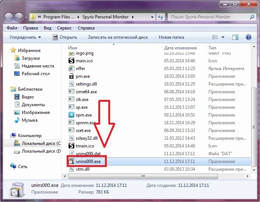
Task: Click the vertical scrollbar down arrow
Action: click(x=254, y=170)
